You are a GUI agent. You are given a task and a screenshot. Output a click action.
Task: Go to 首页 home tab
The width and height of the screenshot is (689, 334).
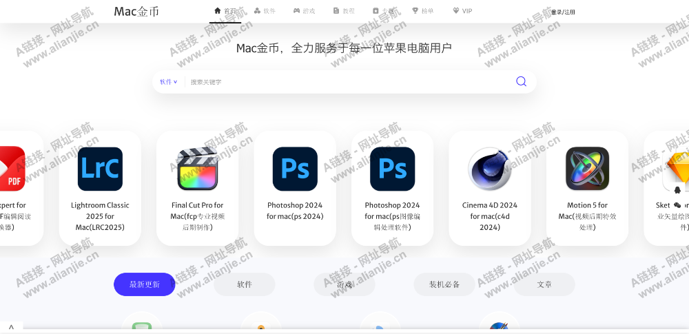pos(225,11)
